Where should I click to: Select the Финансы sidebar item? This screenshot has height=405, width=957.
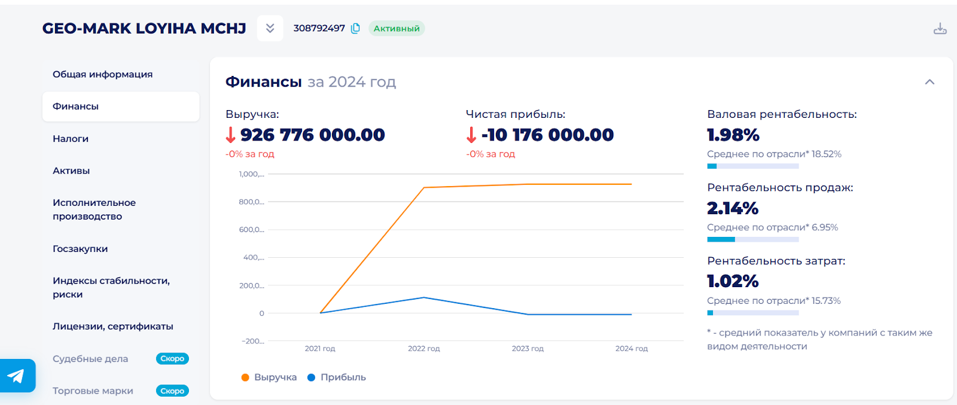point(76,106)
